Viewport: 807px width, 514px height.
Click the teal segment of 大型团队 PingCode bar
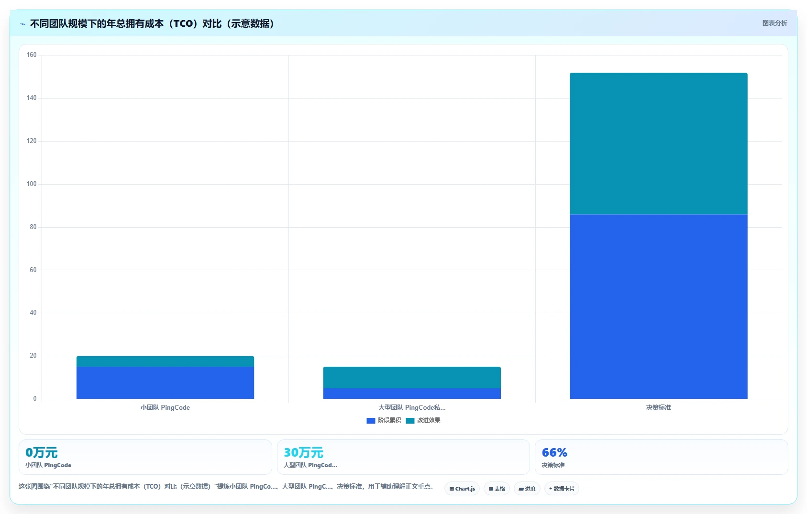pyautogui.click(x=412, y=377)
